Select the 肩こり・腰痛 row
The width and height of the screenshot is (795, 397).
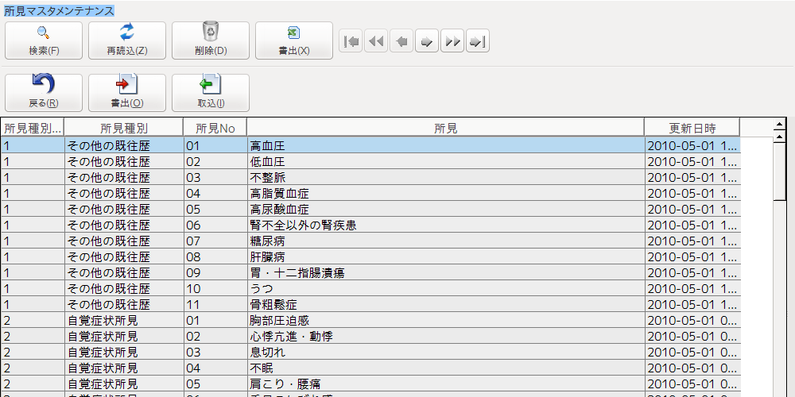[370, 384]
